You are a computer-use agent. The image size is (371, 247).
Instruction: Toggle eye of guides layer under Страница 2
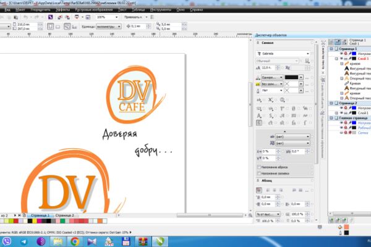(x=341, y=108)
